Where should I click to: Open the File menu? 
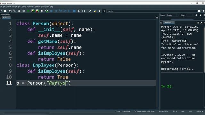1,7
